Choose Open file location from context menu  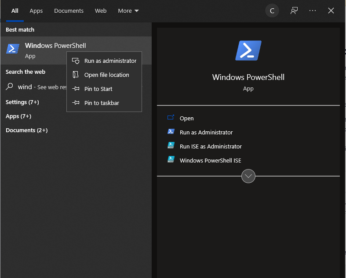[x=104, y=75]
